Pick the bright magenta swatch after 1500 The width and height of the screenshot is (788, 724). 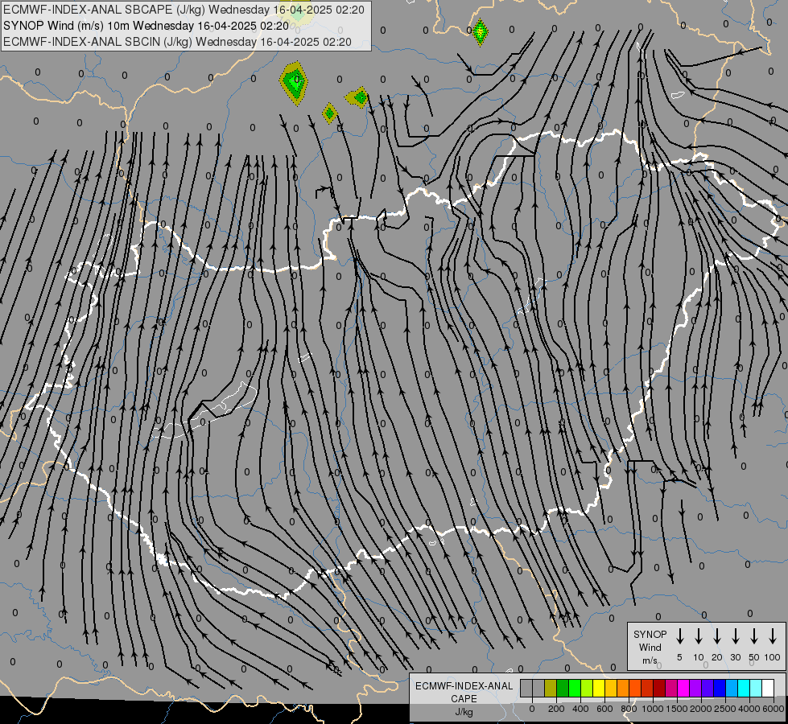pyautogui.click(x=683, y=688)
